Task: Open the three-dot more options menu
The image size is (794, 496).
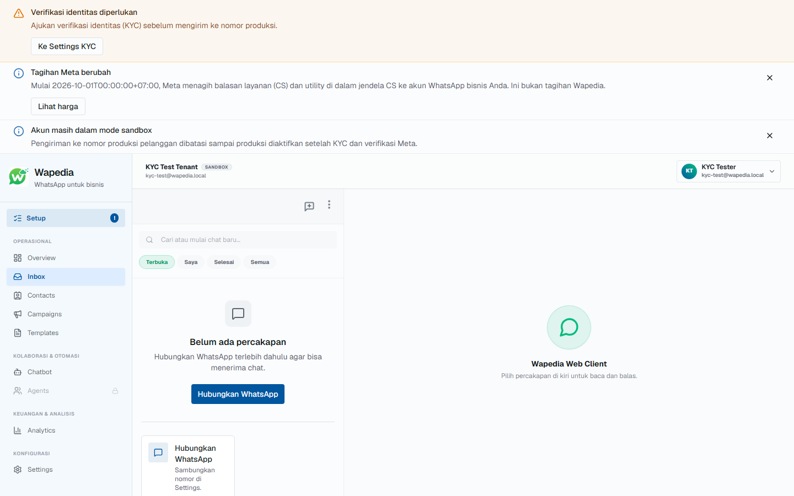Action: [x=329, y=204]
